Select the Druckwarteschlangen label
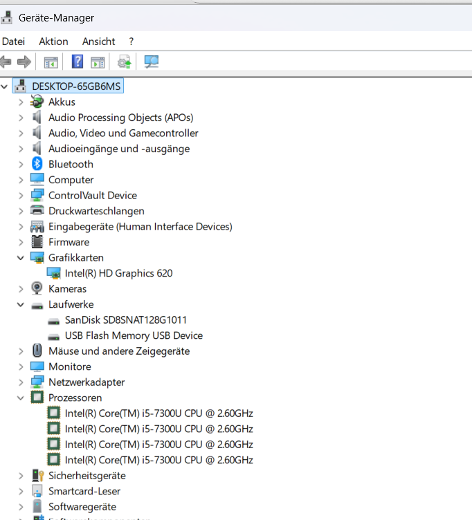 (x=96, y=211)
